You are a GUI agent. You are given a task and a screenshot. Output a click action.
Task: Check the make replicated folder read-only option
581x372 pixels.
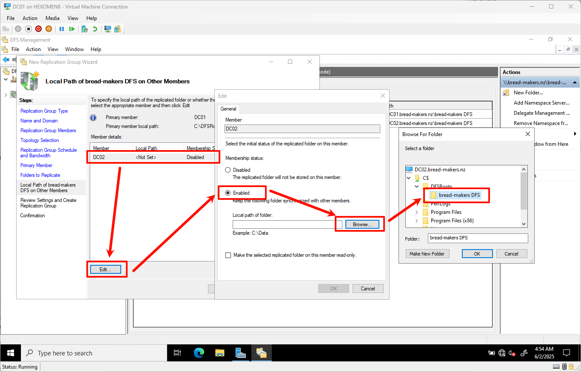coord(228,255)
